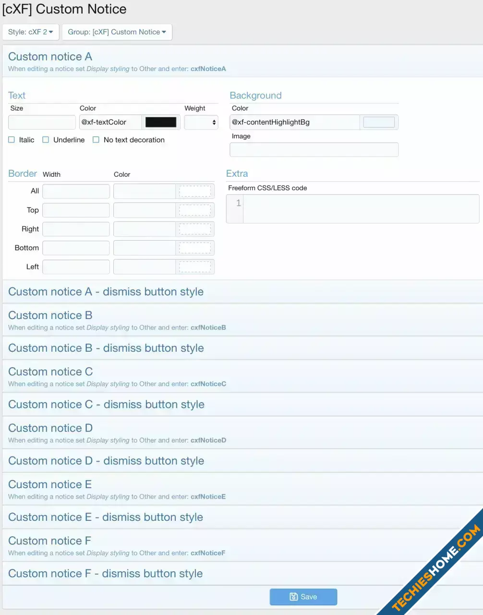
Task: Expand Custom notice B - dismiss button style
Action: 242,348
